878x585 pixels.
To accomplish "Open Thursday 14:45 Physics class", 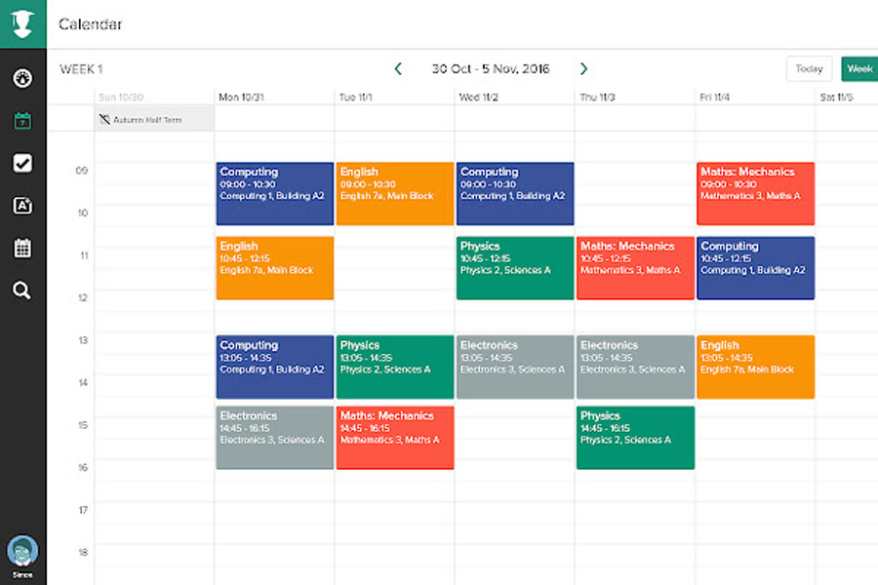I will tap(635, 438).
